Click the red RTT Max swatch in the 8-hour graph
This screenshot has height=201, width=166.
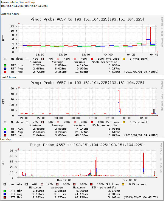click(x=5, y=135)
